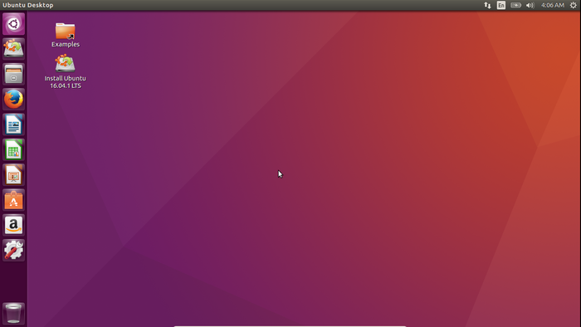This screenshot has height=327, width=581.
Task: Open the sound volume indicator
Action: pyautogui.click(x=530, y=5)
